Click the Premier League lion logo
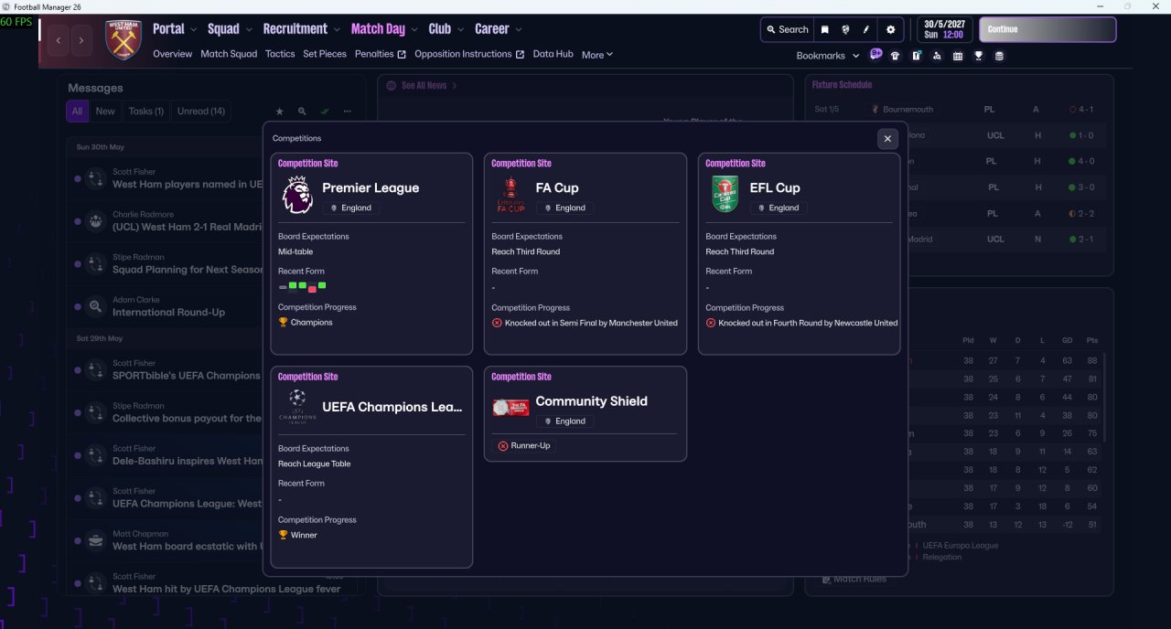 click(x=297, y=195)
